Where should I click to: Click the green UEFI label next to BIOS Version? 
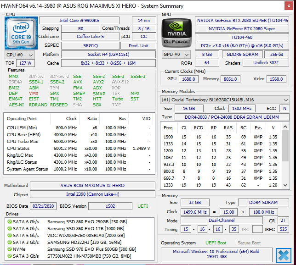tap(142, 206)
